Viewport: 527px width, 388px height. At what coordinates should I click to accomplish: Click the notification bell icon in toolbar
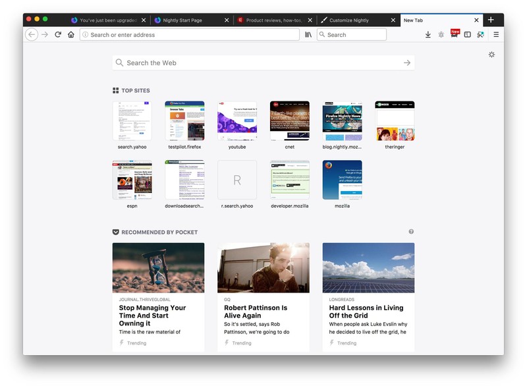(x=441, y=35)
